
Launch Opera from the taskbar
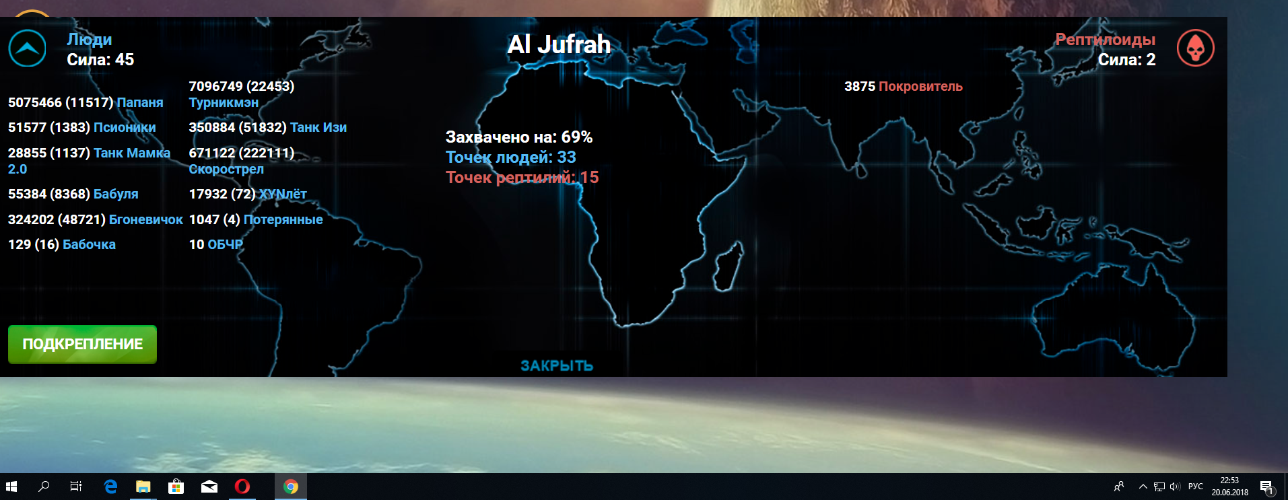242,487
